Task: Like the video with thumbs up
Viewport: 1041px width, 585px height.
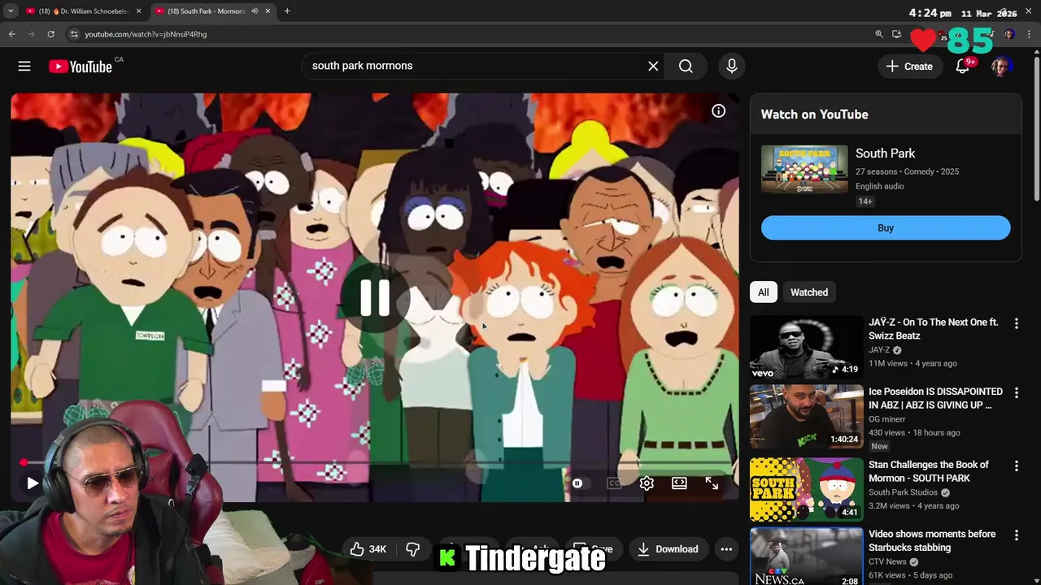Action: (x=368, y=549)
